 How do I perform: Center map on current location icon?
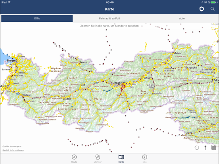[x=197, y=148]
